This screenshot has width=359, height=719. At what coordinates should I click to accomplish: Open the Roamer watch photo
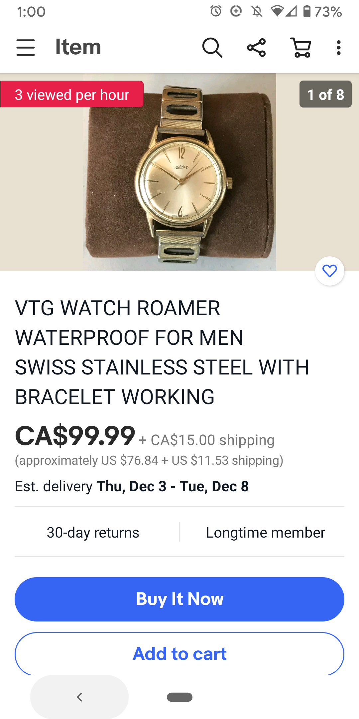[x=179, y=172]
